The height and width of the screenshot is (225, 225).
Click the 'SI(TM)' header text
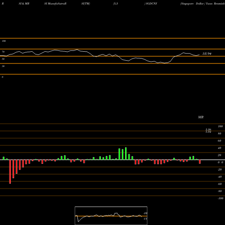pyautogui.click(x=85, y=4)
